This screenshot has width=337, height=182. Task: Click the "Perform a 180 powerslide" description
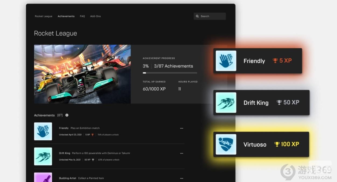pos(101,153)
